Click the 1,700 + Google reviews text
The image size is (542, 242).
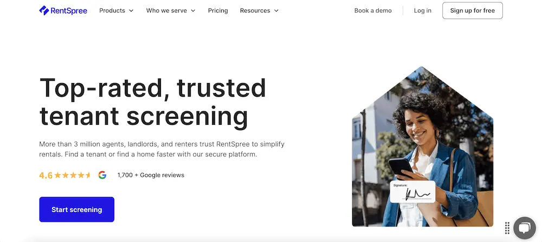151,175
